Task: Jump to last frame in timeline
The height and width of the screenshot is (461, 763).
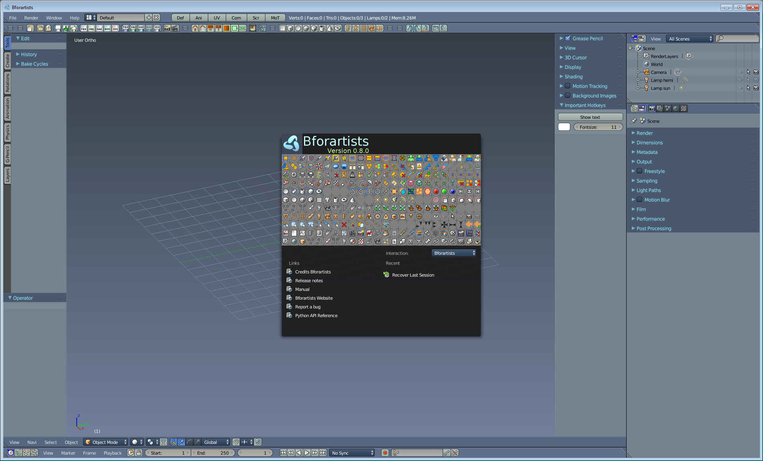Action: [x=323, y=453]
